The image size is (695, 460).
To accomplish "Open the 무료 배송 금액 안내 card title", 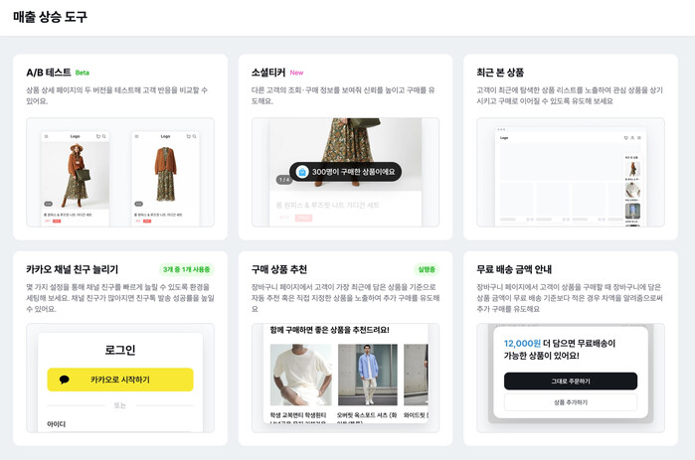I will (x=514, y=269).
